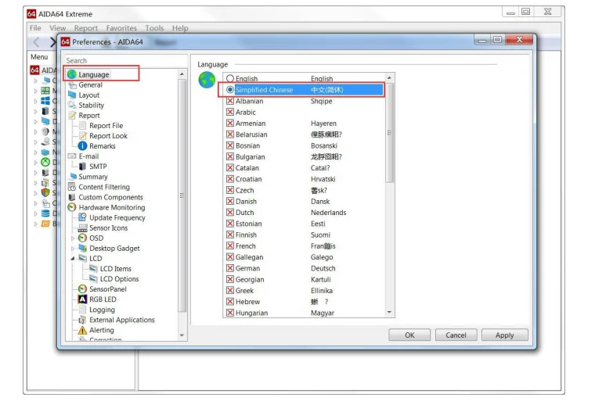
Task: Collapse the LCD tree node
Action: pos(73,259)
